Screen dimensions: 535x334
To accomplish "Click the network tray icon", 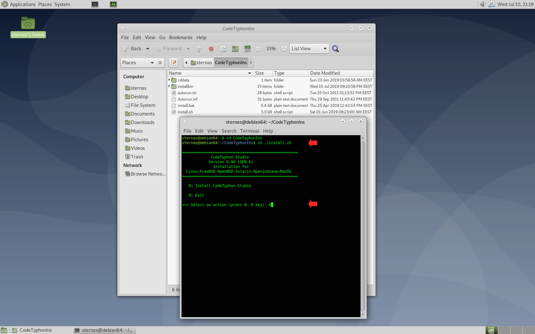I will [492, 4].
